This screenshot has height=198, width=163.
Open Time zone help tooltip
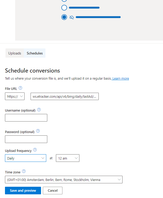[24, 171]
